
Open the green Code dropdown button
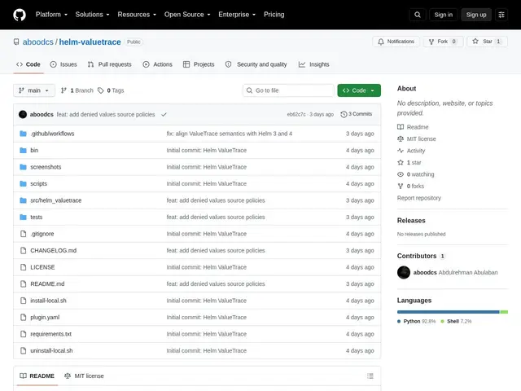[x=359, y=90]
